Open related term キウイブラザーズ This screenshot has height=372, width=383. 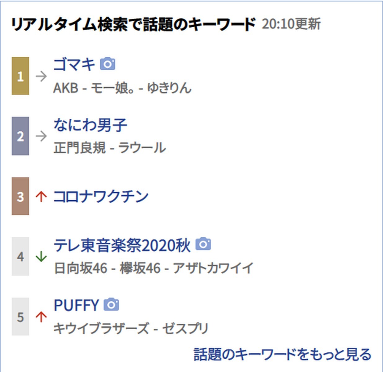(101, 328)
